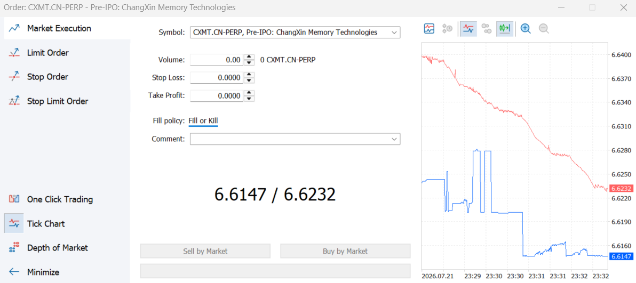Click the Fill policy: label
This screenshot has width=636, height=283.
click(169, 121)
